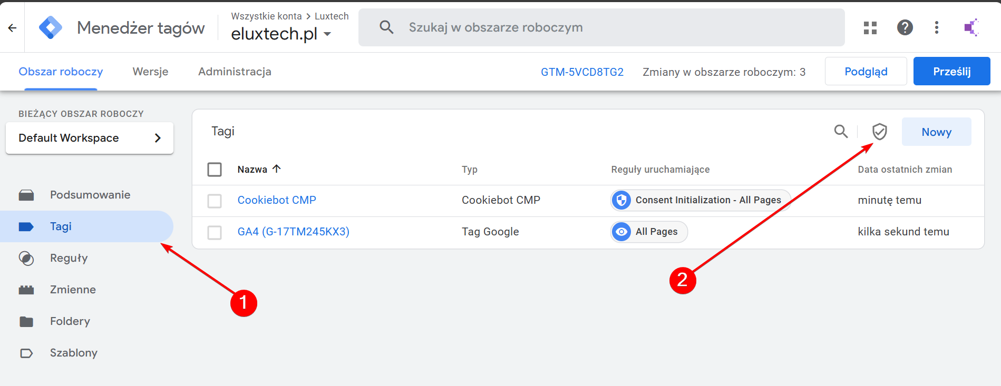Click the Reguły sidebar icon
Viewport: 1001px width, 386px height.
(26, 258)
